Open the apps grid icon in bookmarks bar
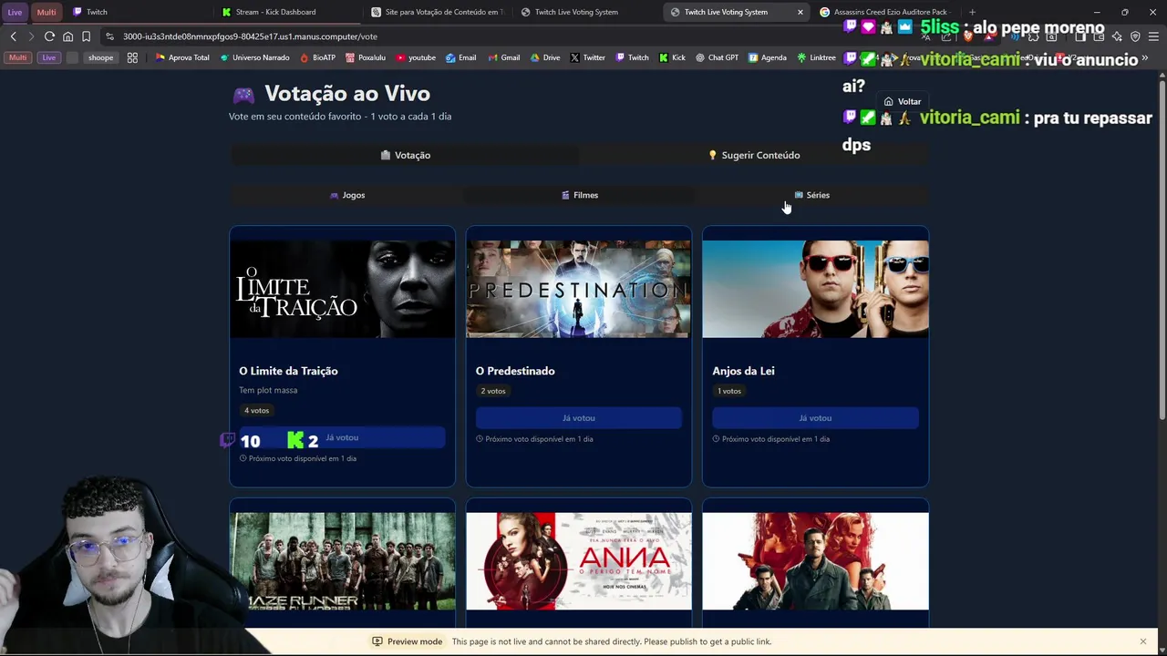 [x=132, y=57]
